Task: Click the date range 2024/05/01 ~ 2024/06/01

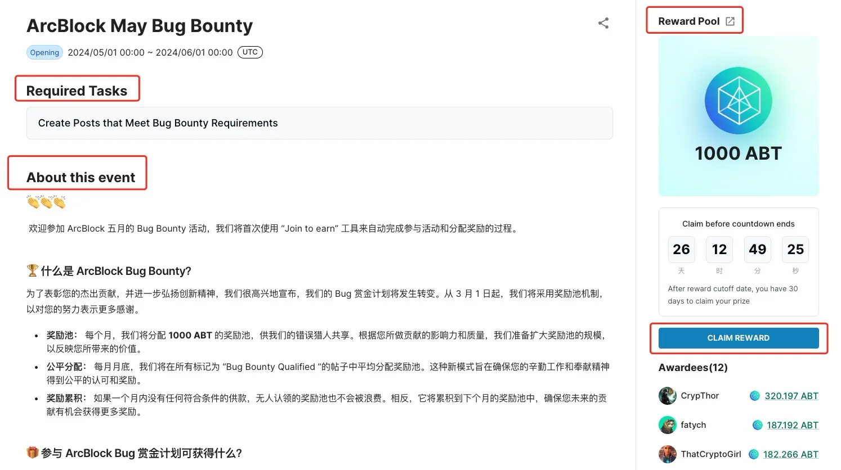Action: (150, 52)
